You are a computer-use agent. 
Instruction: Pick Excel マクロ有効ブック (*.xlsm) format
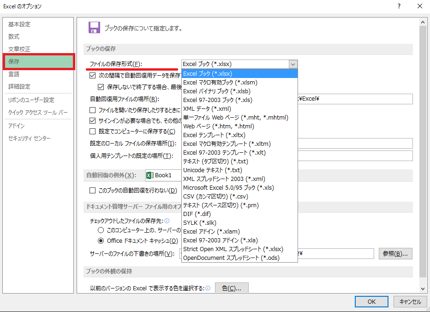coord(220,83)
